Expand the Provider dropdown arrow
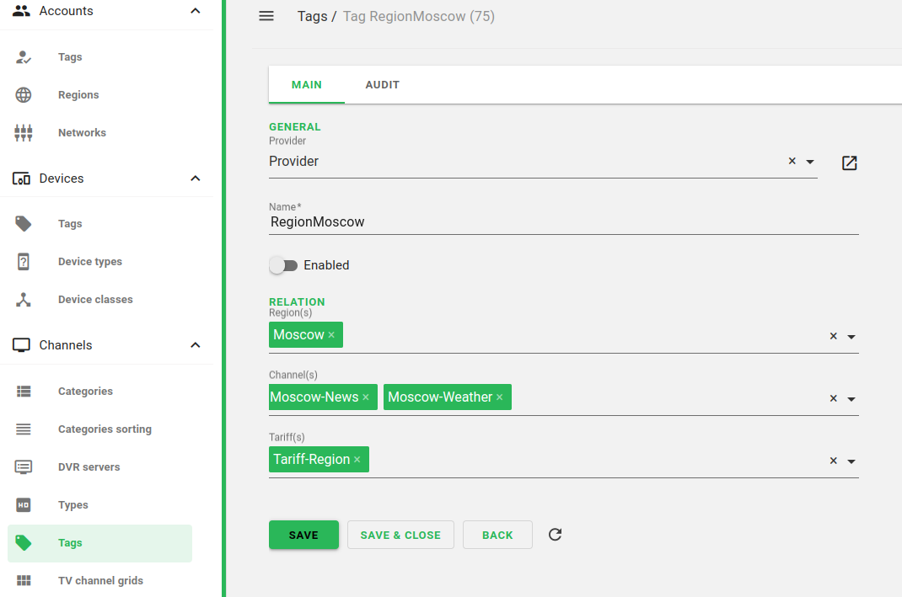The height and width of the screenshot is (597, 902). coord(810,162)
